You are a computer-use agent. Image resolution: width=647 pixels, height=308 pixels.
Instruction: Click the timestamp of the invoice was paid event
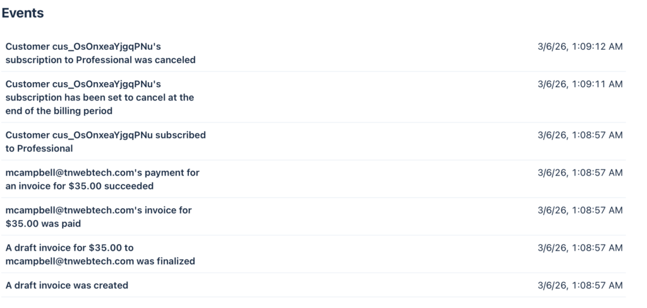click(x=580, y=210)
